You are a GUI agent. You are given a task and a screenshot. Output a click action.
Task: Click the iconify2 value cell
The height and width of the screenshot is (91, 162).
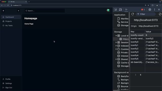pos(153,38)
